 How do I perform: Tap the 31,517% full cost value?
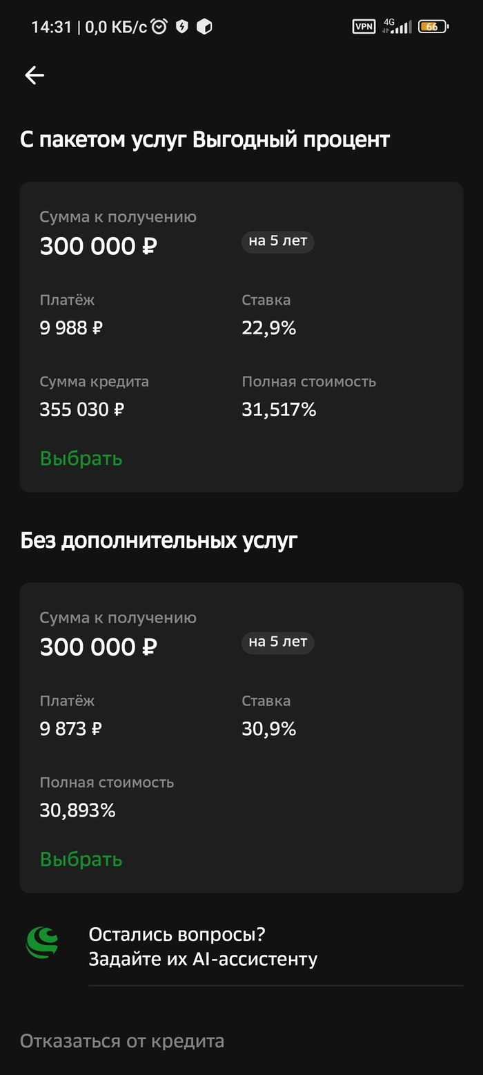click(279, 410)
